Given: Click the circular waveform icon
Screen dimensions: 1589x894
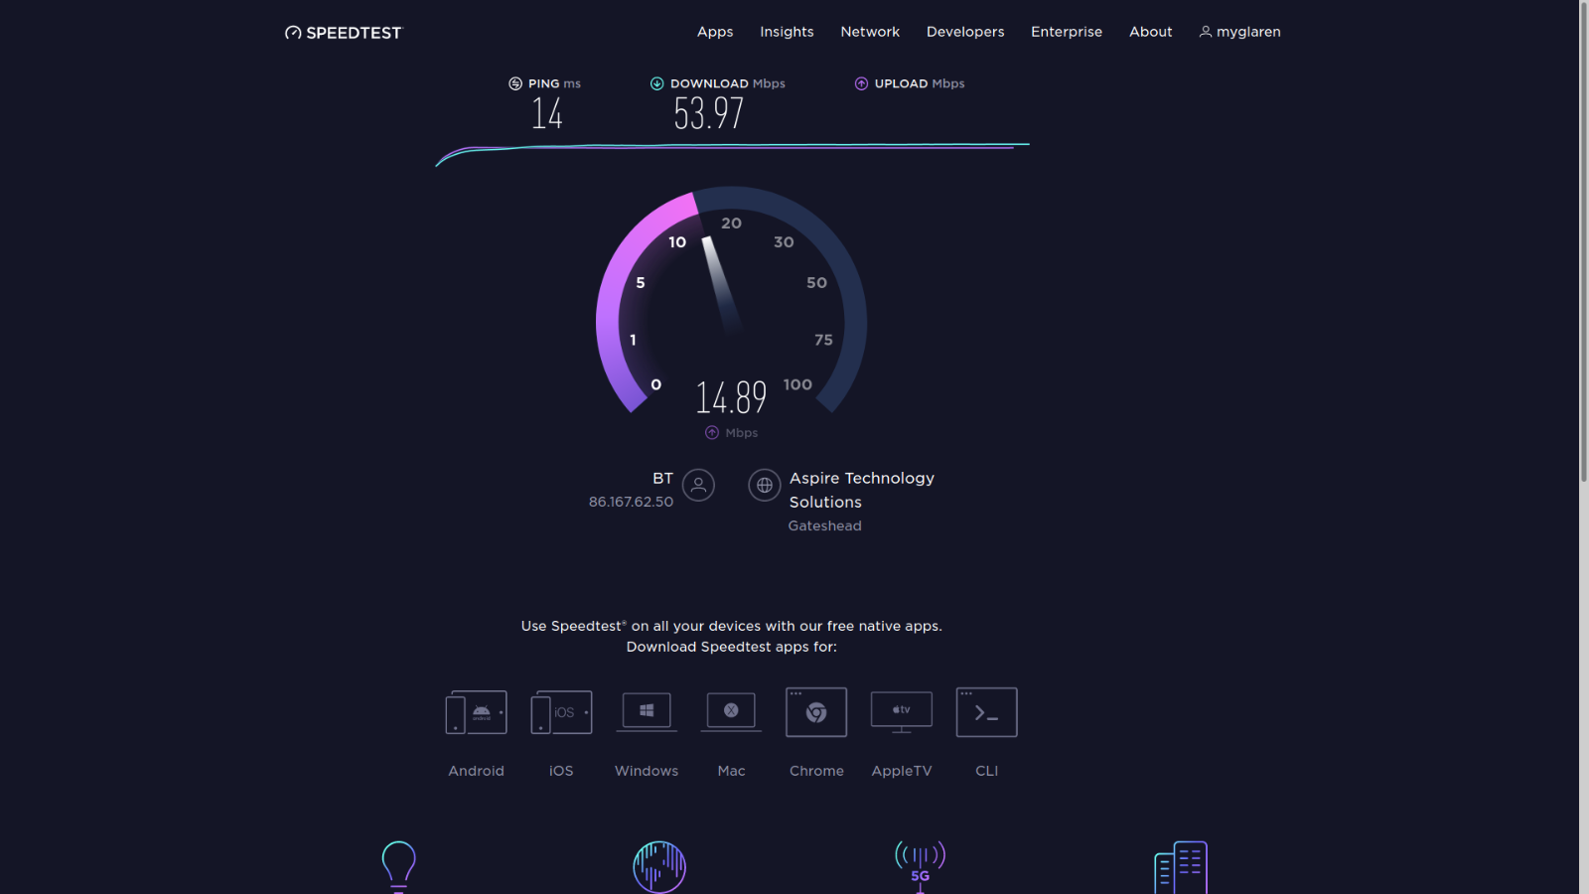Looking at the screenshot, I should pos(659,866).
